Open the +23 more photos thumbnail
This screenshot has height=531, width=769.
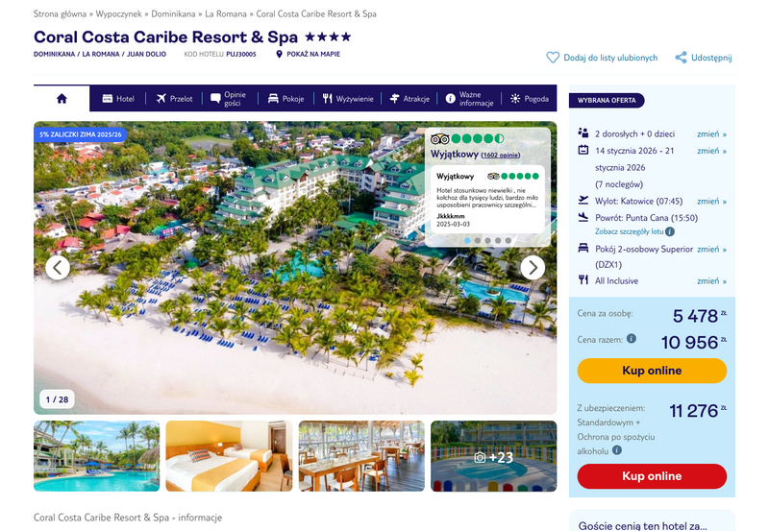click(x=494, y=456)
